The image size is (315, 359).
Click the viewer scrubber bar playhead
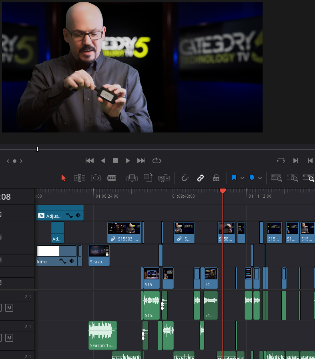coord(37,149)
